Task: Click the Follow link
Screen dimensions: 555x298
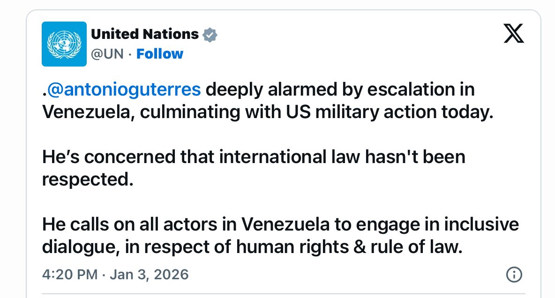Action: pos(159,53)
